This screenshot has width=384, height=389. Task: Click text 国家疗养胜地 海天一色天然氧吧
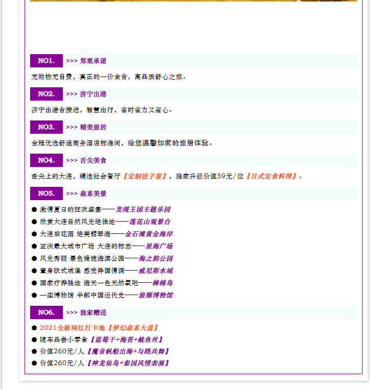tap(89, 283)
